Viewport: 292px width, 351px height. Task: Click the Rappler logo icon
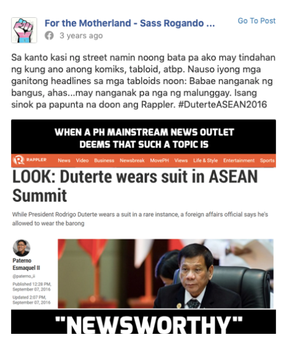pyautogui.click(x=18, y=160)
